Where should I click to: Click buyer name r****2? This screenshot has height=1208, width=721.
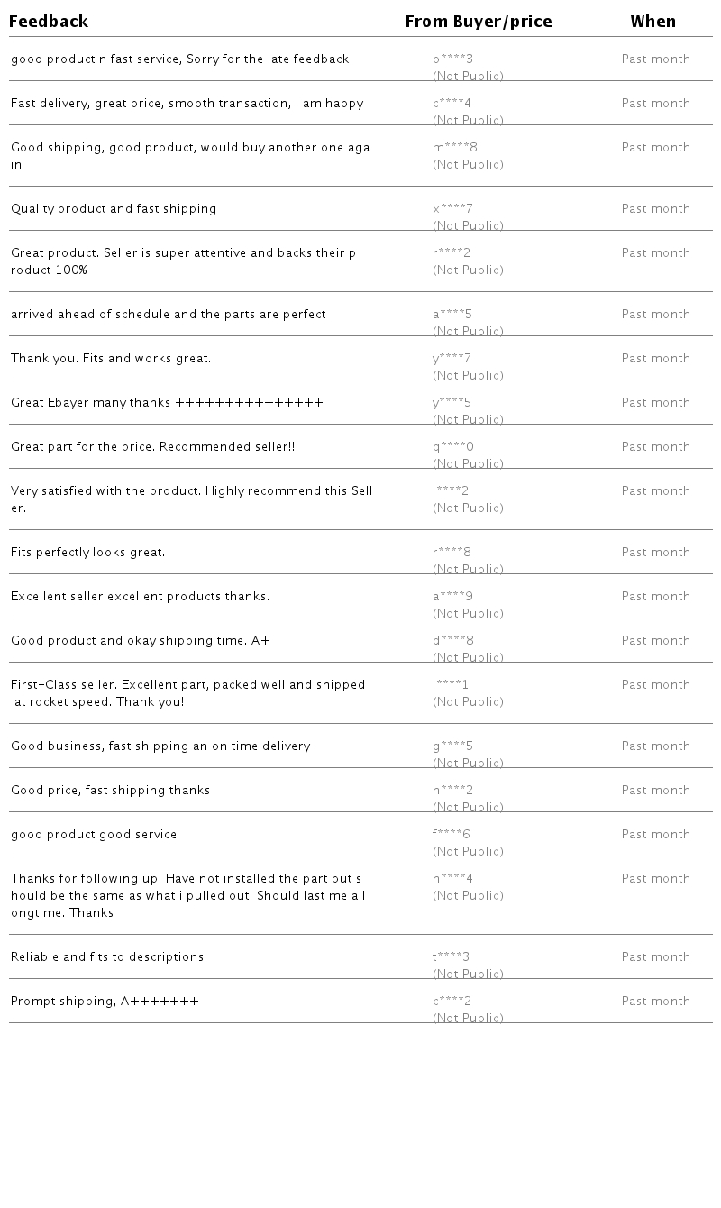pos(452,253)
